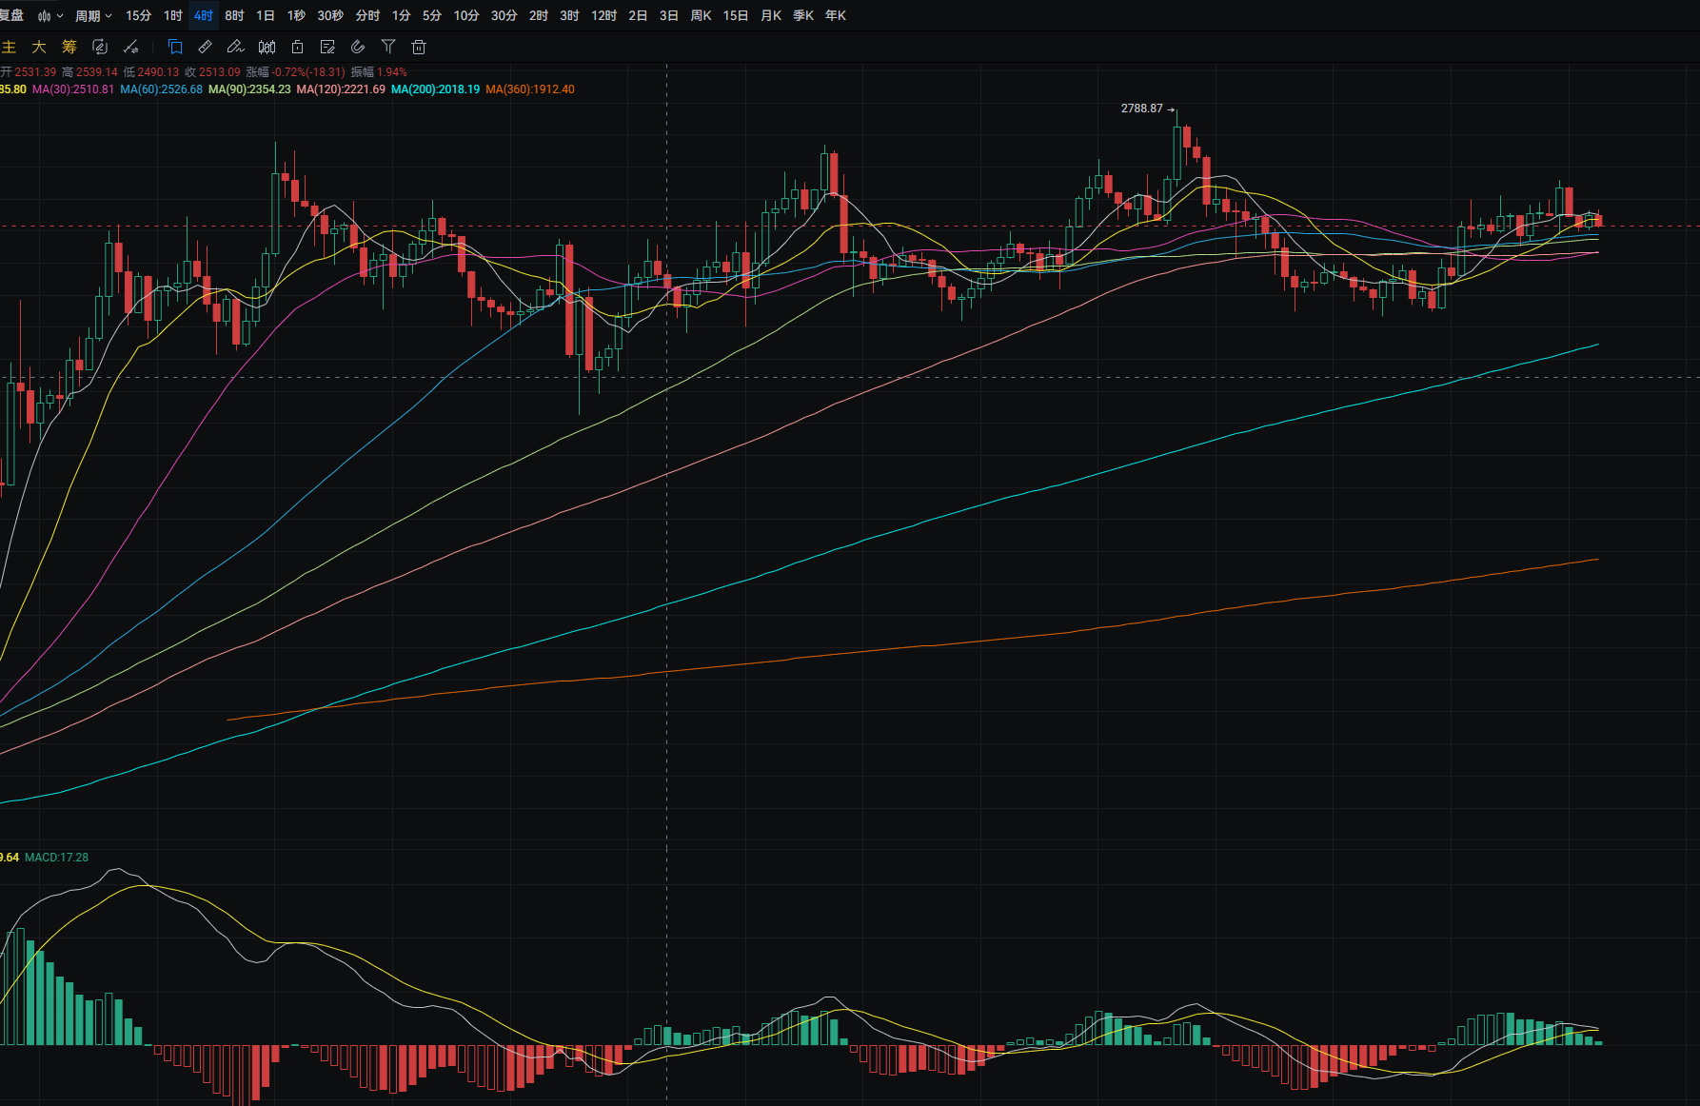Image resolution: width=1700 pixels, height=1106 pixels.
Task: Switch to the 5分 timeframe
Action: (x=432, y=16)
